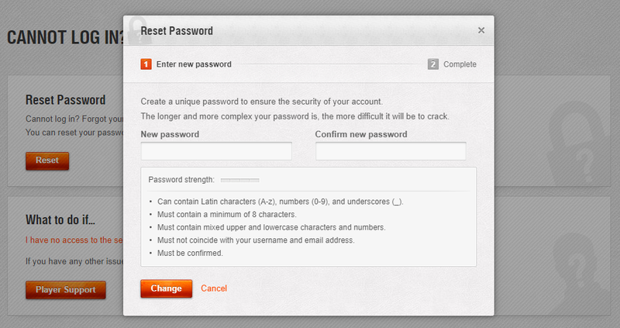The height and width of the screenshot is (328, 620).
Task: Click the Reset button on background page
Action: 47,161
